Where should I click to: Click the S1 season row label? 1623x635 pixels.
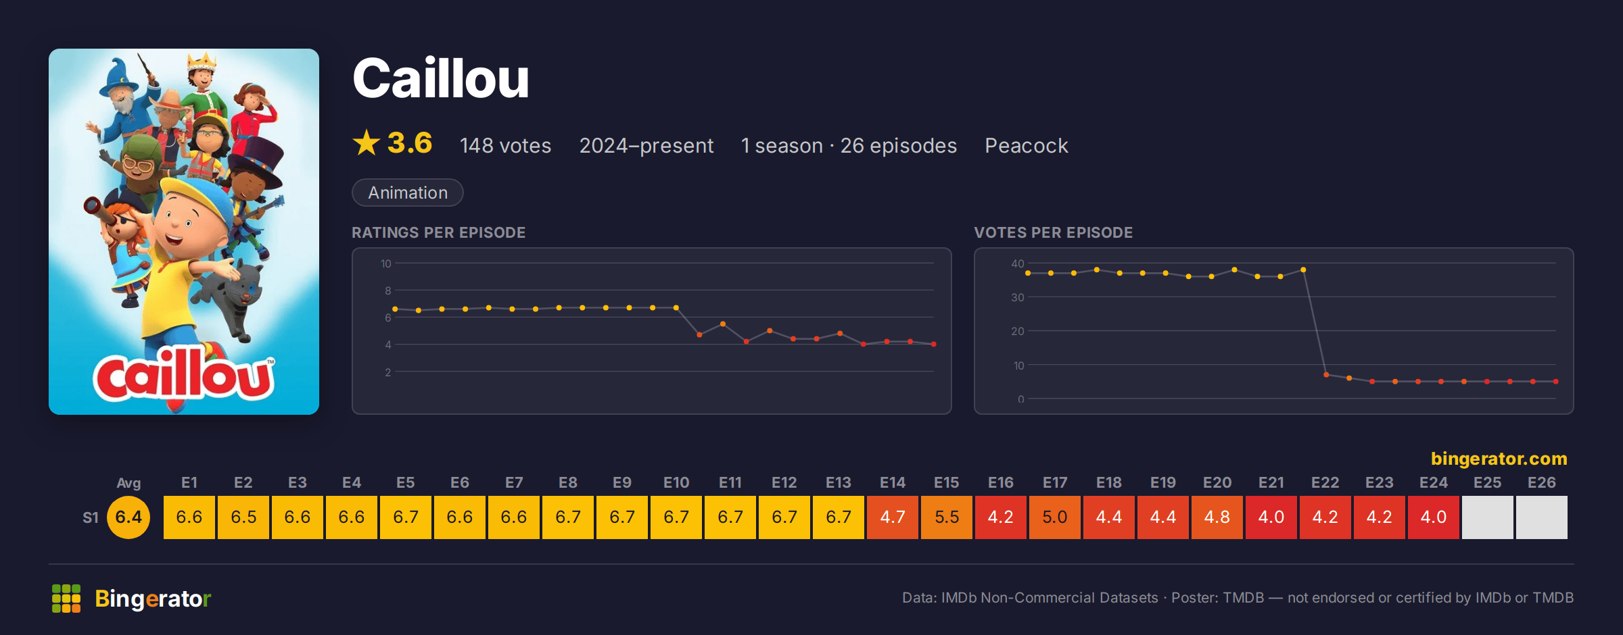click(91, 518)
